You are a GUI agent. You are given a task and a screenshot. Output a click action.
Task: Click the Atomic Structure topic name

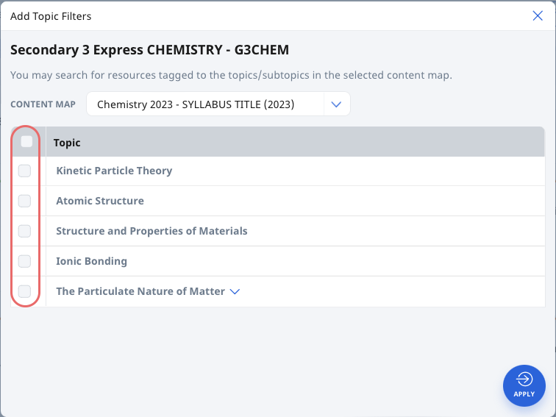tap(100, 201)
